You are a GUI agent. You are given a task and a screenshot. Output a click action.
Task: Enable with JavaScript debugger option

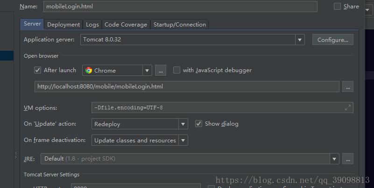[x=176, y=70]
